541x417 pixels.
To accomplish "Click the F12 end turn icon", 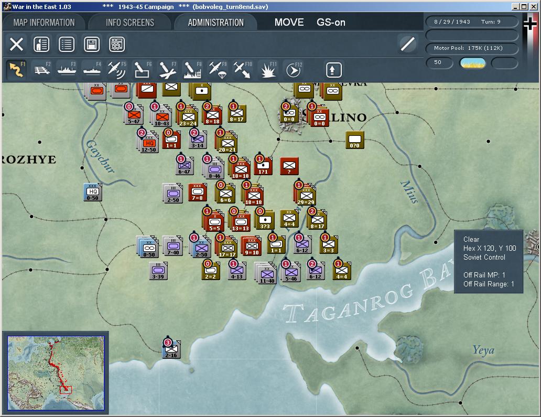I will point(294,70).
